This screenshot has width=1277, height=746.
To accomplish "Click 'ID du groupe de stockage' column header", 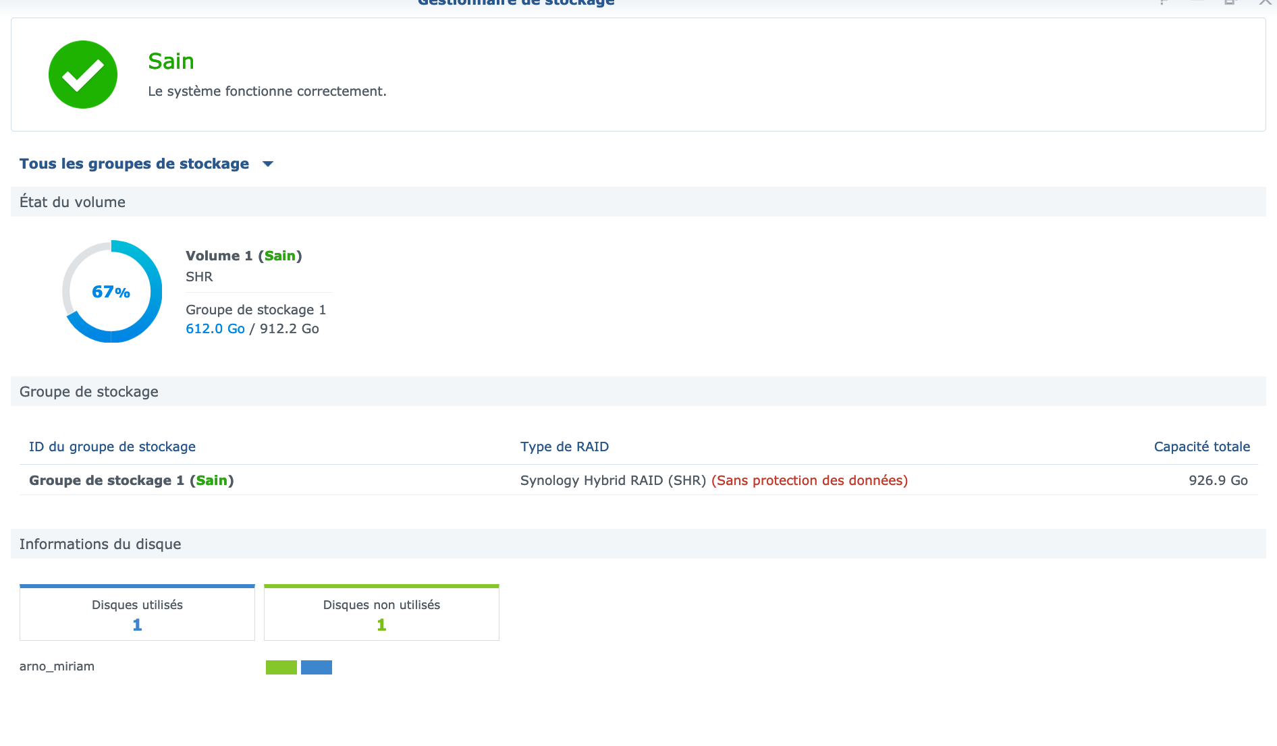I will (x=112, y=447).
